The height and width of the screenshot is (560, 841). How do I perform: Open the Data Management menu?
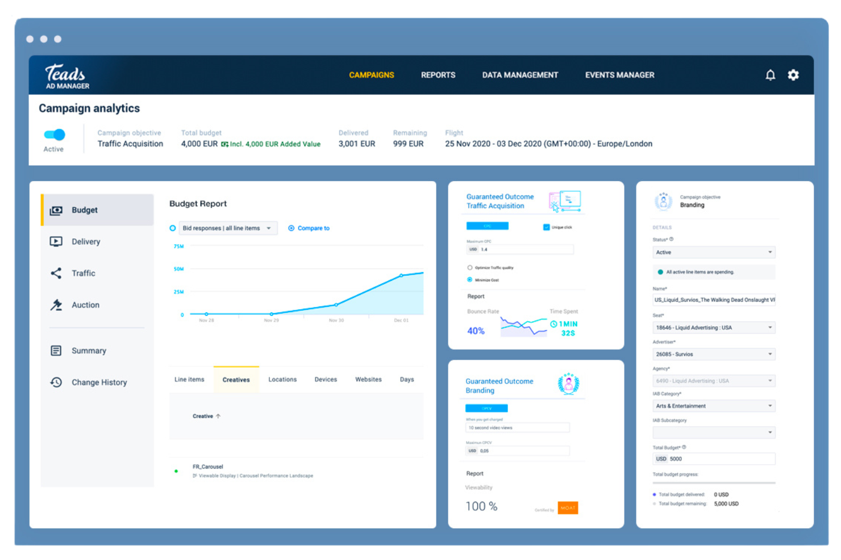tap(520, 75)
